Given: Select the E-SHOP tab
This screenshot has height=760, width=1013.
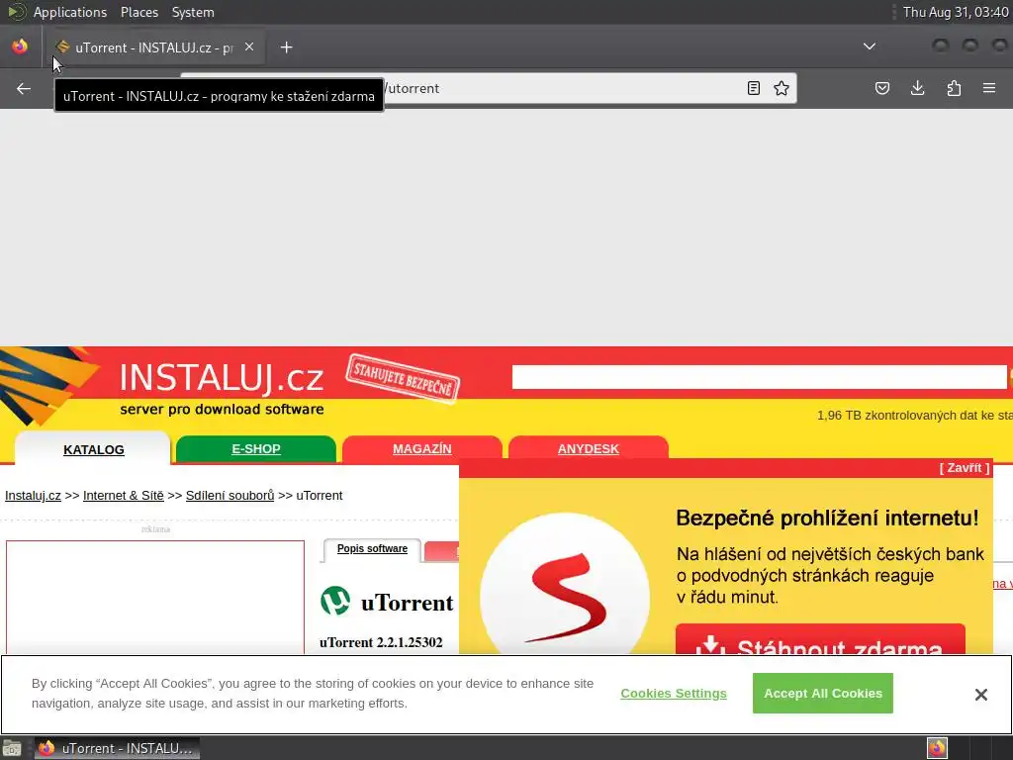Looking at the screenshot, I should click(256, 448).
